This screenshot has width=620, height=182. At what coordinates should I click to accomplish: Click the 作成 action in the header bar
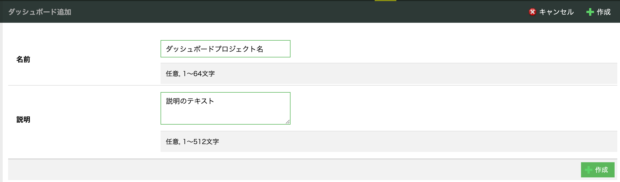604,12
